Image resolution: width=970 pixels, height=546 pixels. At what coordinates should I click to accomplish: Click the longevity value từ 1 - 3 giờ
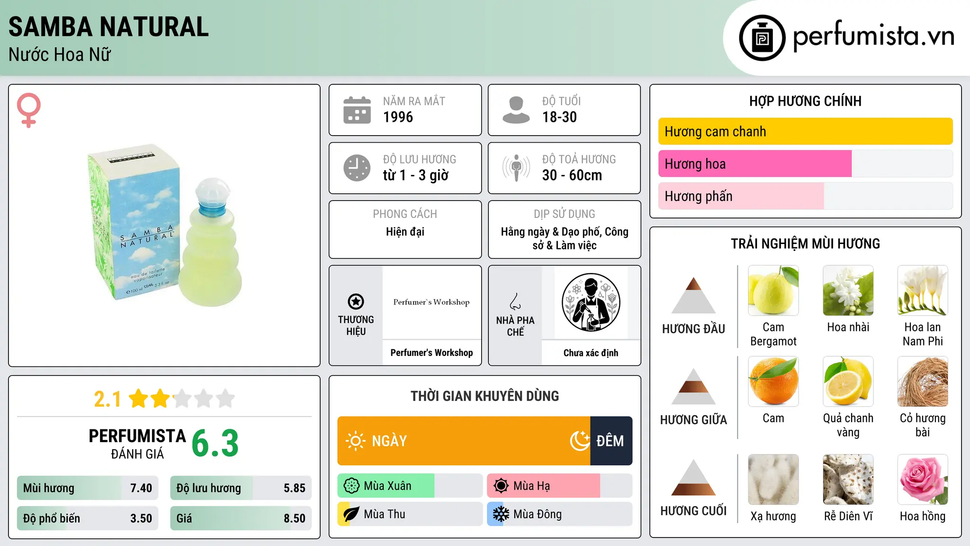click(415, 175)
